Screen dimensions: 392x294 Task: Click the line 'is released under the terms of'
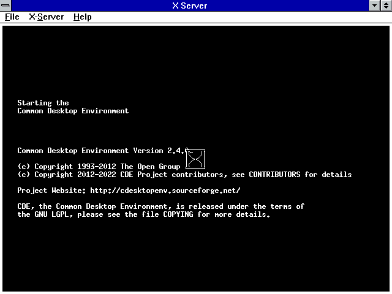160,206
